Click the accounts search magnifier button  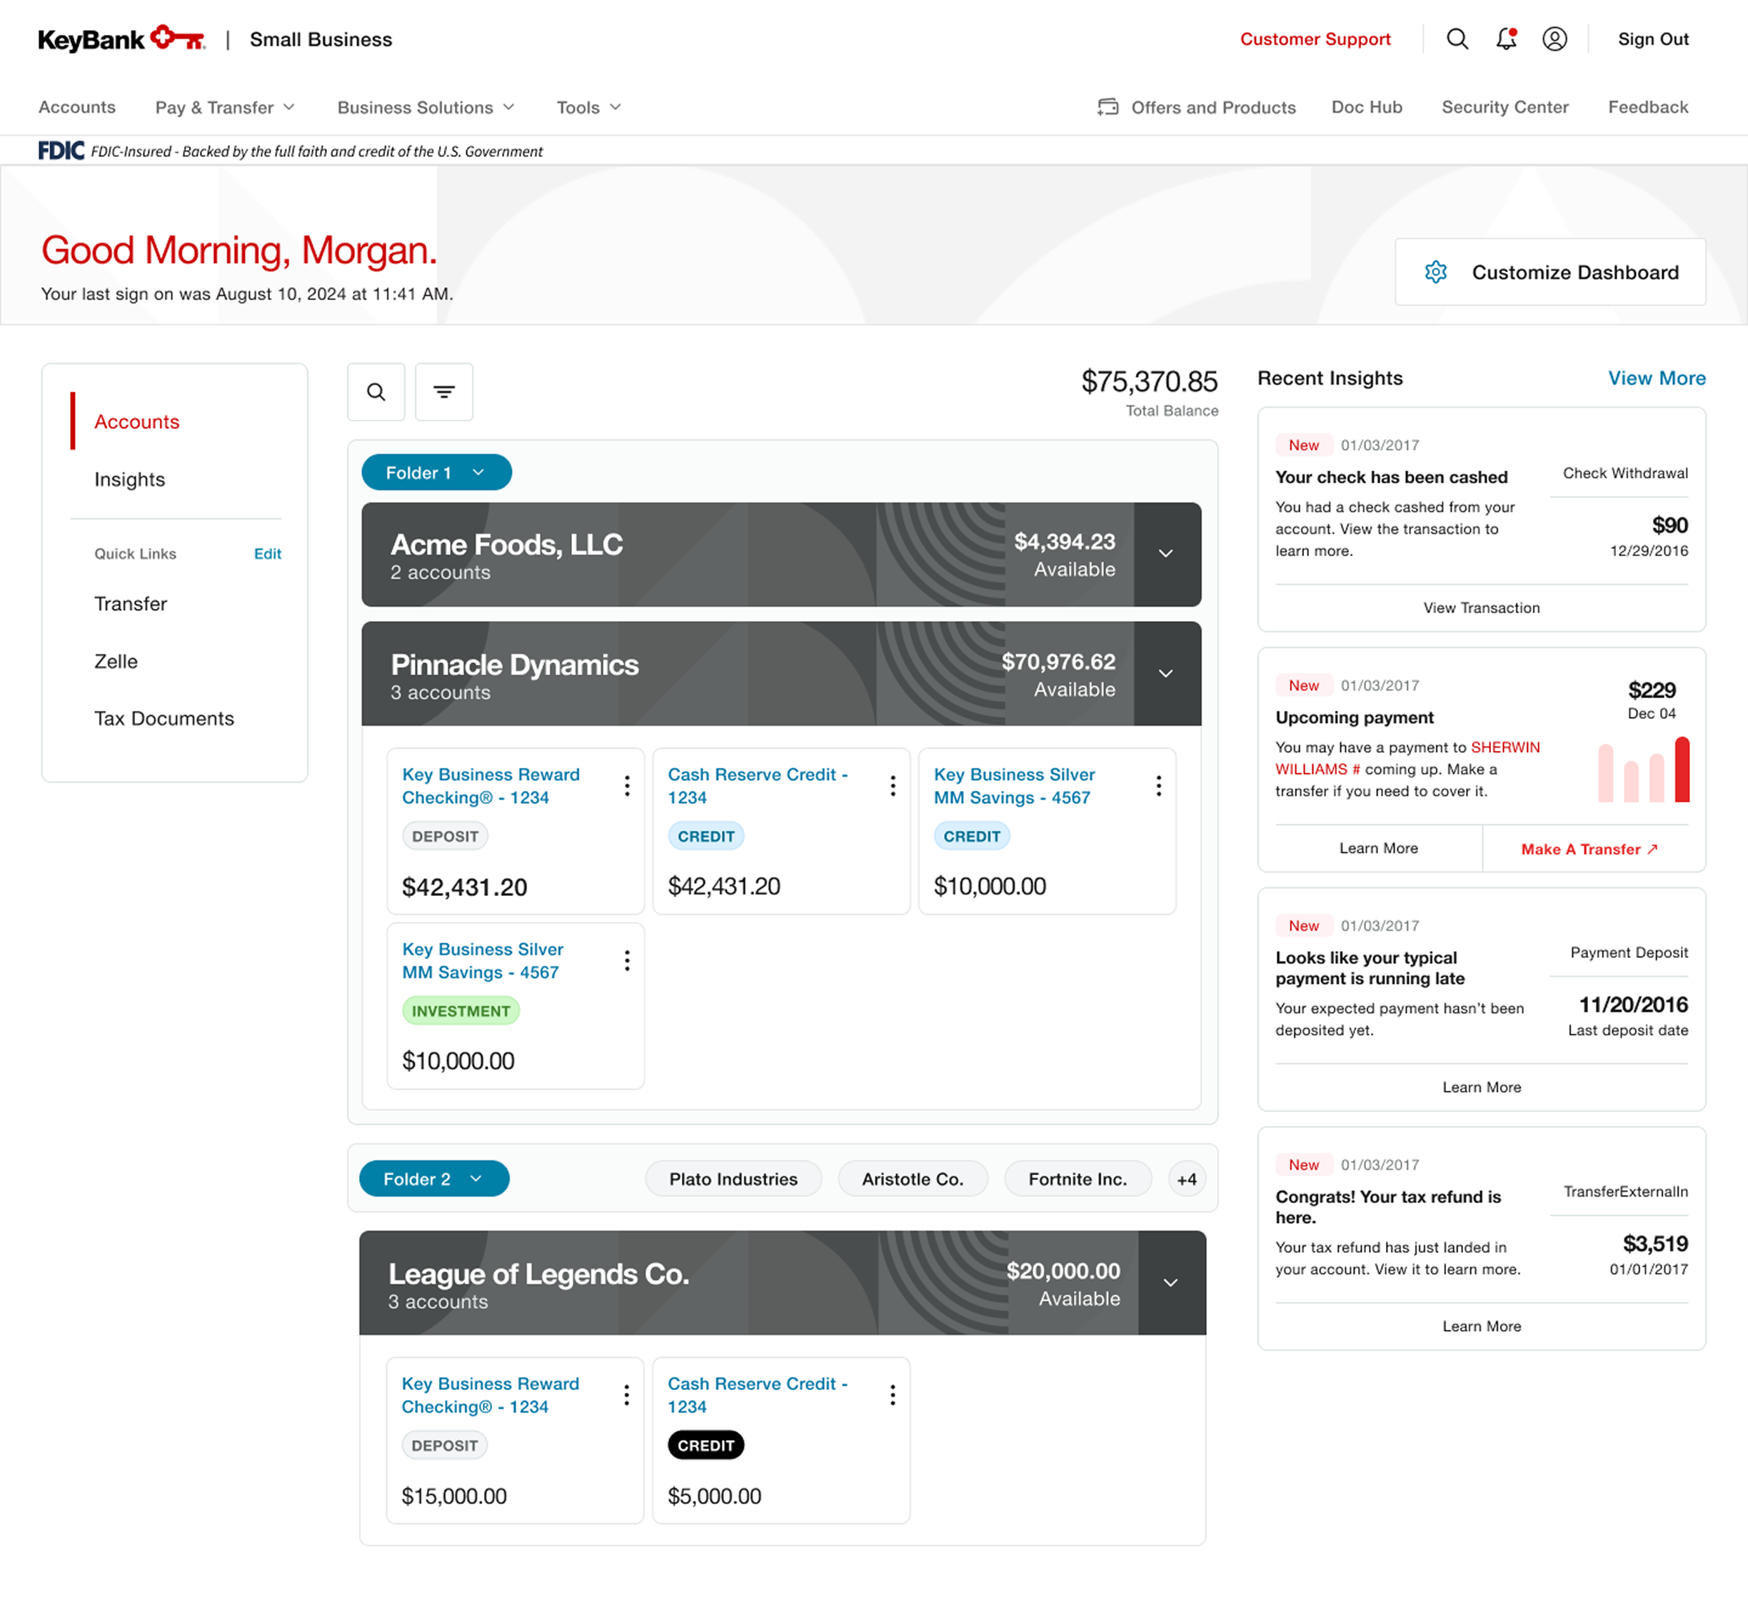[376, 392]
